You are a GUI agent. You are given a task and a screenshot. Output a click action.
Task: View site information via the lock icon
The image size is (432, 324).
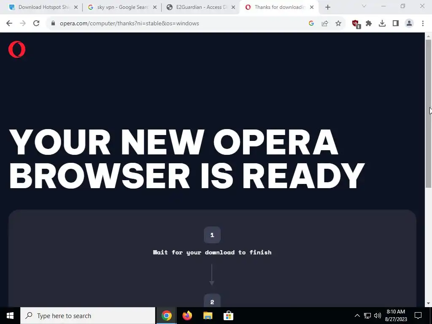53,24
